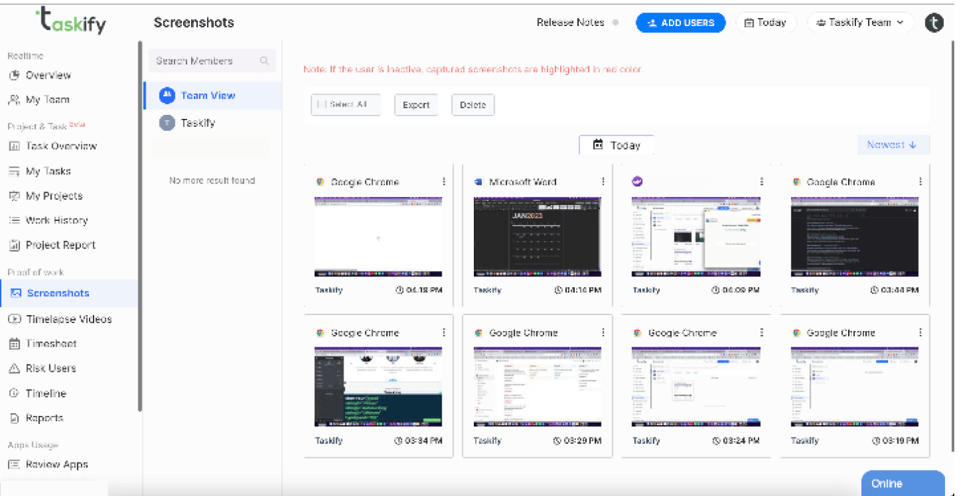Click the Team View group icon

(x=166, y=95)
